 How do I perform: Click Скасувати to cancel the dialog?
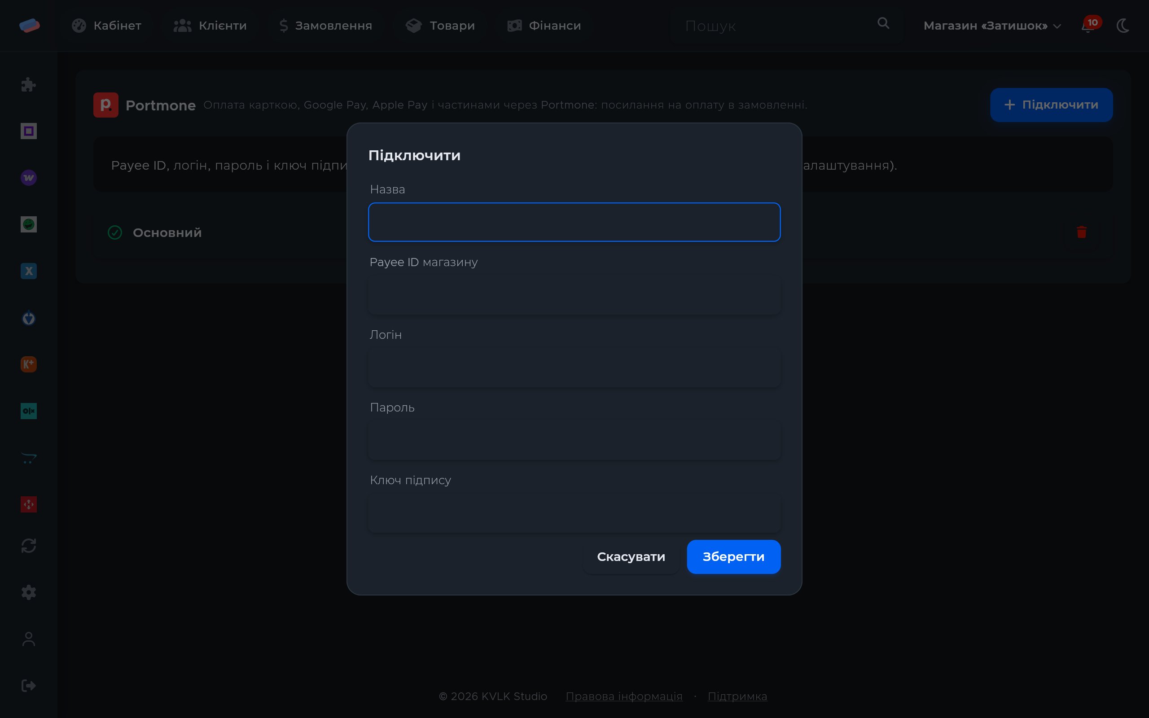click(631, 556)
